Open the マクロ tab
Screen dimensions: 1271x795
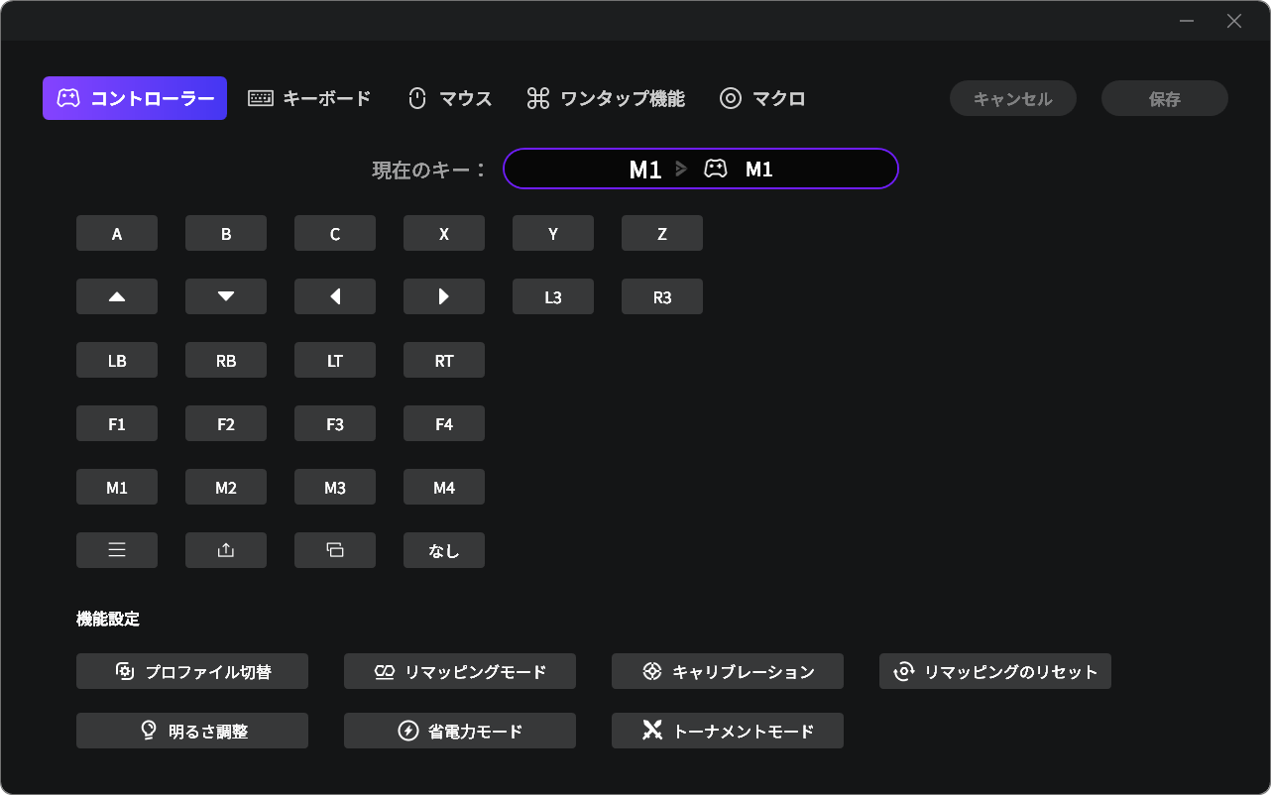click(762, 98)
